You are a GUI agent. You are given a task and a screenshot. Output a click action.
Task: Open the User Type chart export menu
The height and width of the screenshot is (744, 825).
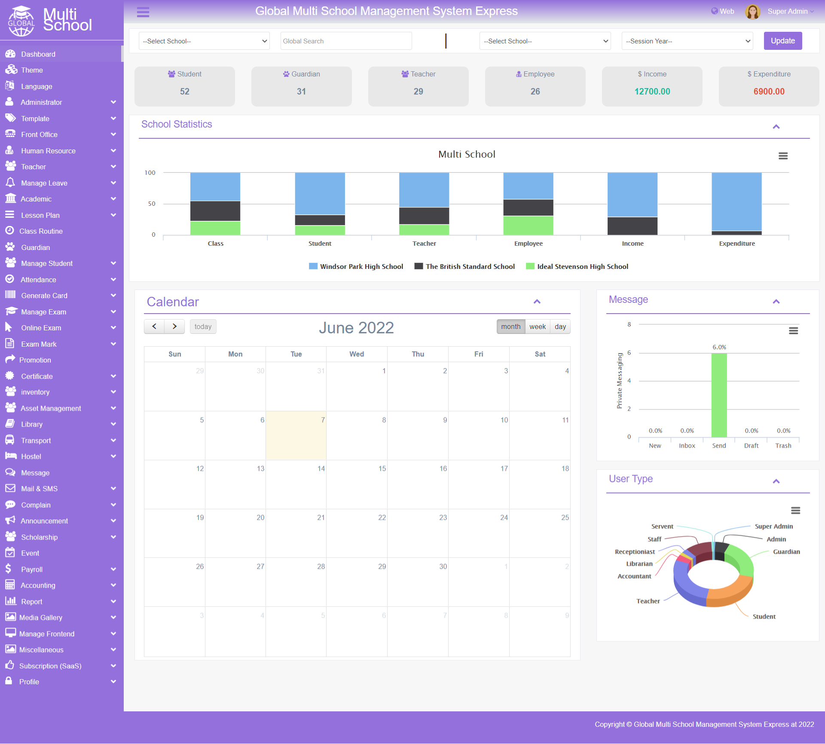[795, 510]
